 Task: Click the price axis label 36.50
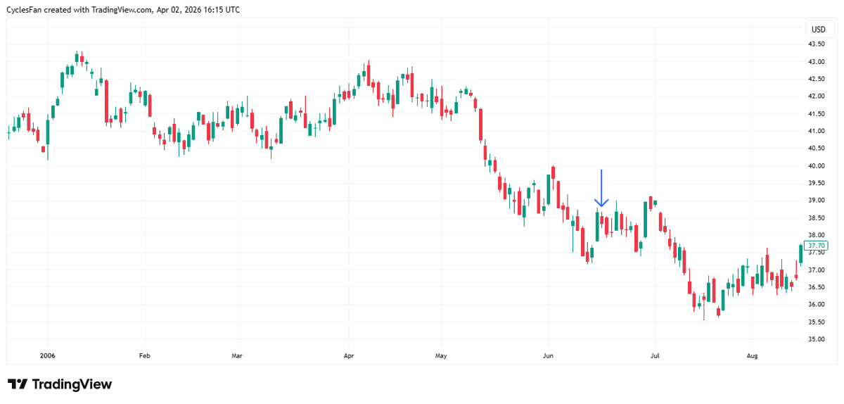pos(817,287)
